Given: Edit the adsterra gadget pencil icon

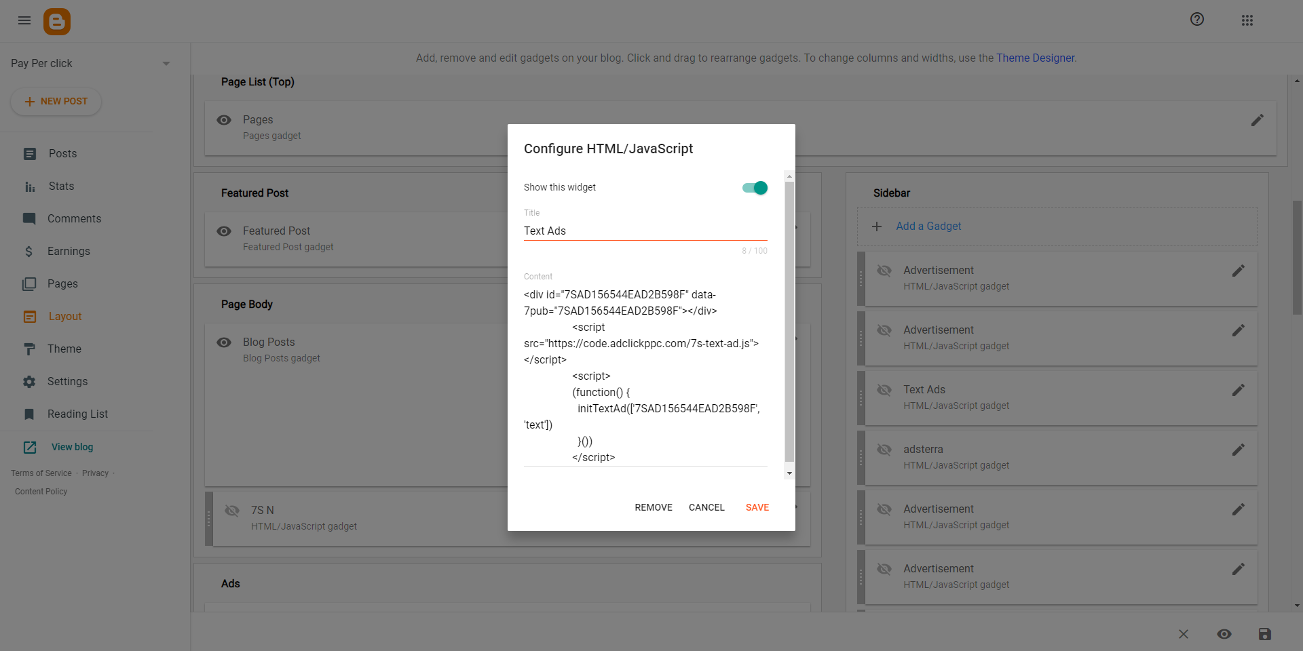Looking at the screenshot, I should (x=1238, y=450).
